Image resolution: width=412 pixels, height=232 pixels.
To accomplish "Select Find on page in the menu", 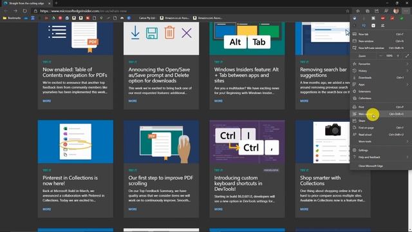I will pyautogui.click(x=380, y=128).
